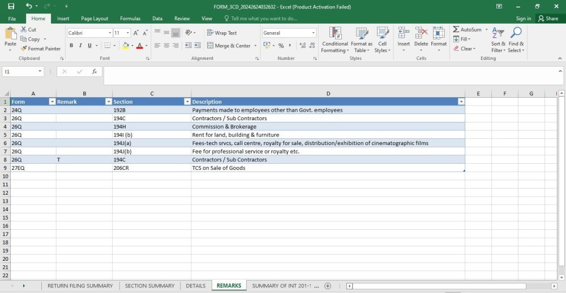Open accounting number format
This screenshot has height=293, width=566.
[267, 45]
